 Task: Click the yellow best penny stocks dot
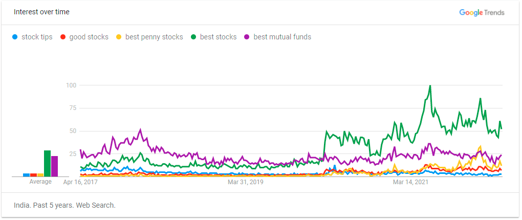119,37
